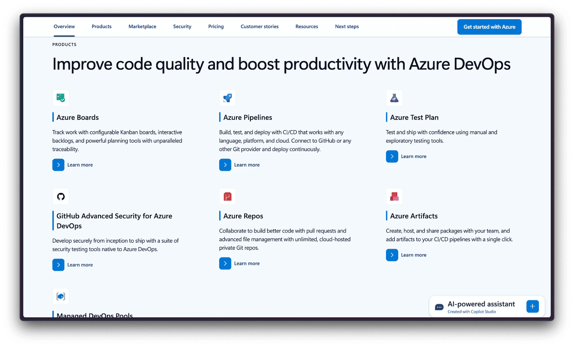
Task: Click the Managed DevOps Pools icon
Action: [x=61, y=296]
